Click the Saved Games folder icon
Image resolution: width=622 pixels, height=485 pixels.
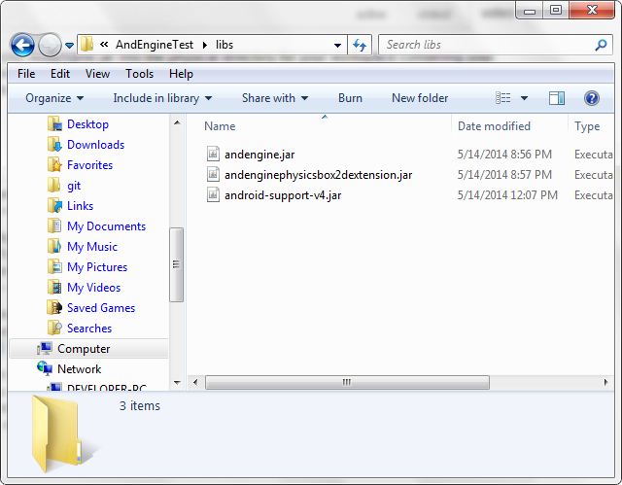[54, 307]
